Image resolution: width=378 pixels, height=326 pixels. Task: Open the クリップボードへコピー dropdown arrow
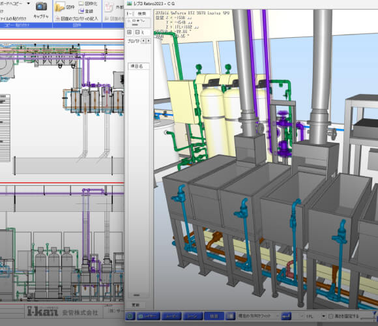[29, 3]
